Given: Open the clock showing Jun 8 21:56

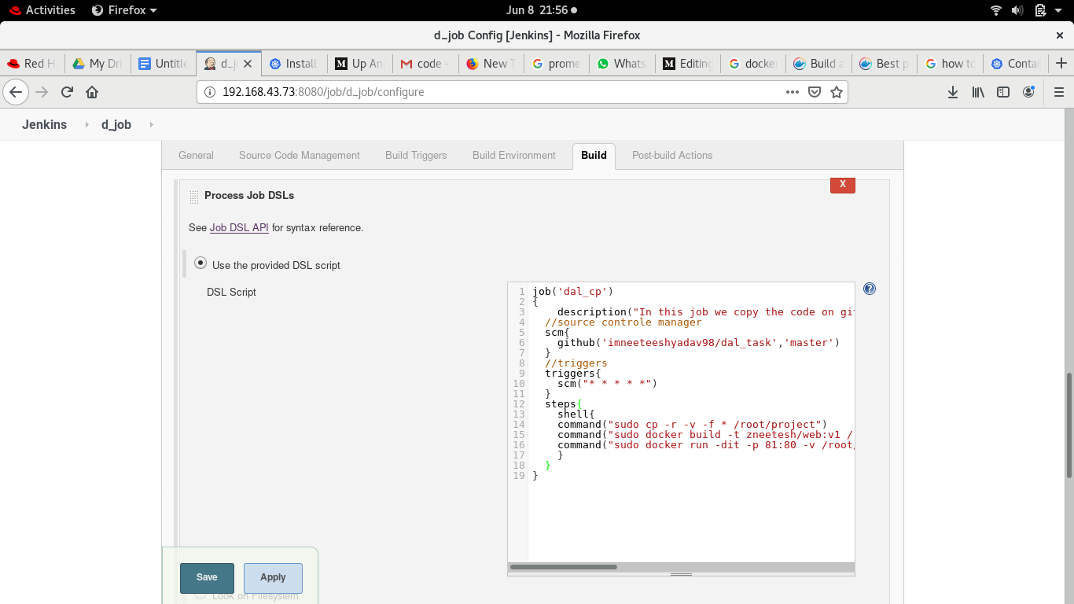Looking at the screenshot, I should coord(536,10).
